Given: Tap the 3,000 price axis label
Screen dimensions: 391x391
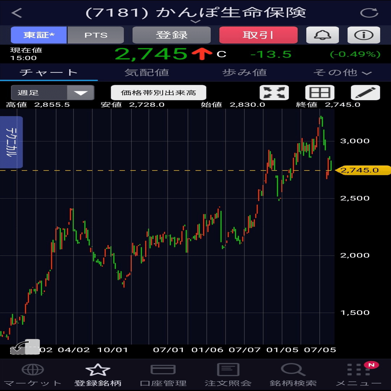Looking at the screenshot, I should click(354, 141).
